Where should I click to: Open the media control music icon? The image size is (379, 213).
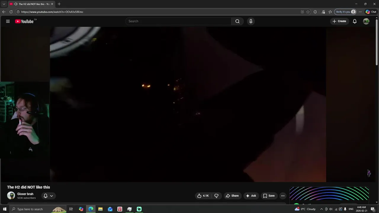323,12
